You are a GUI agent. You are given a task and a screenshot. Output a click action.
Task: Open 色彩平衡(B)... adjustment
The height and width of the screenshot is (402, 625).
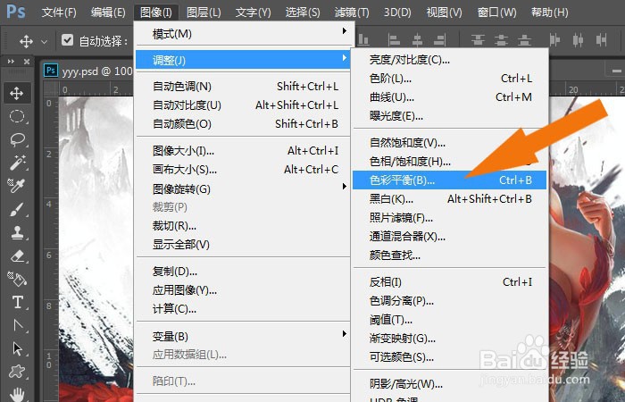point(449,180)
